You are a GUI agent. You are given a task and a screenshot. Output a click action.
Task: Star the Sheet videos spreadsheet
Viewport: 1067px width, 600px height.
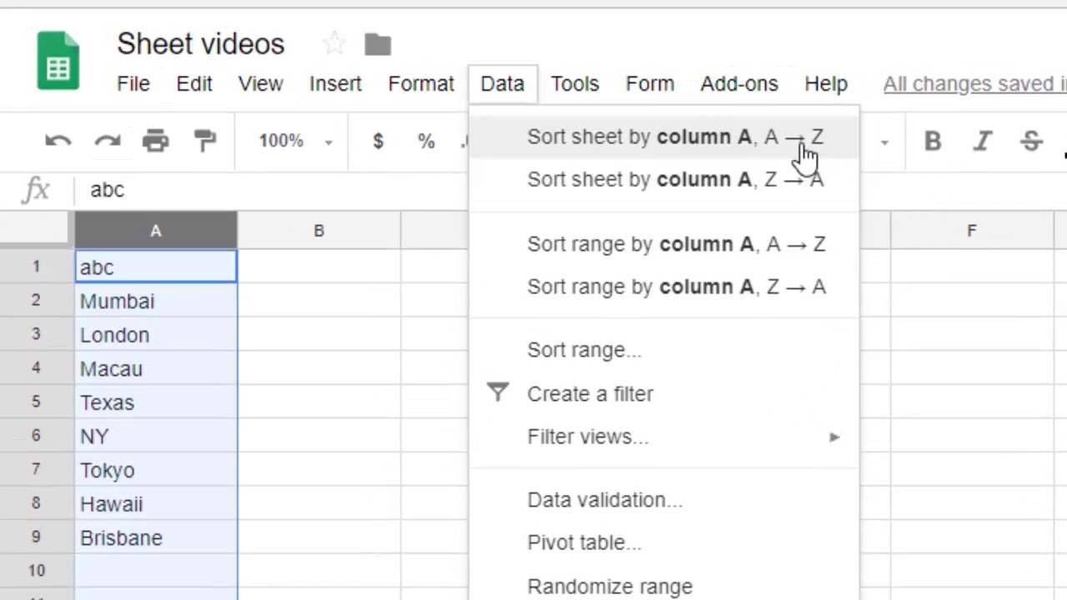point(333,43)
